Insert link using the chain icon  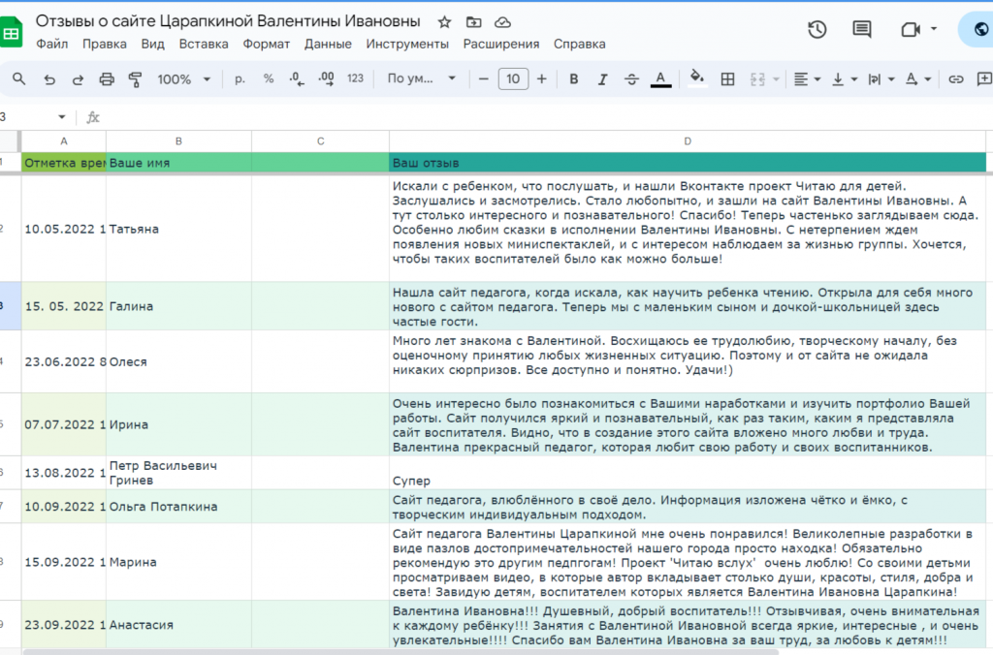click(x=956, y=79)
